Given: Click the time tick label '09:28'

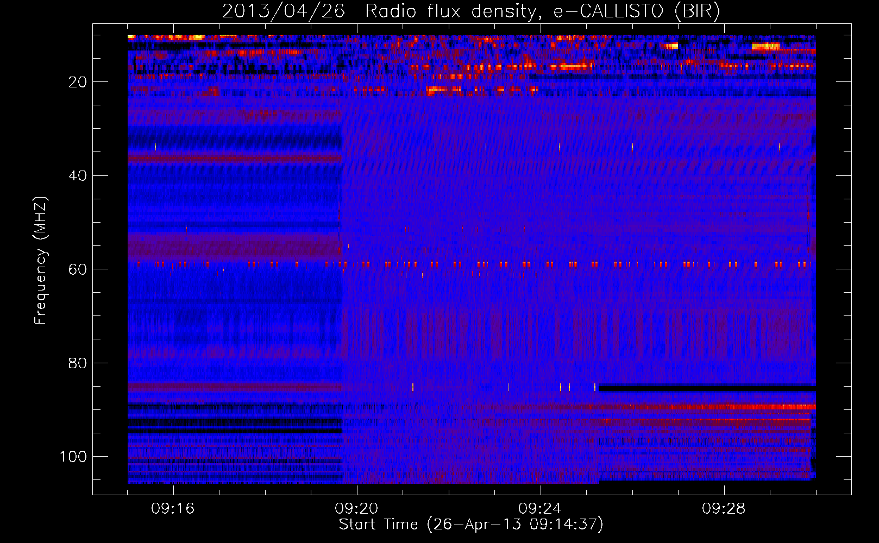Looking at the screenshot, I should [724, 509].
